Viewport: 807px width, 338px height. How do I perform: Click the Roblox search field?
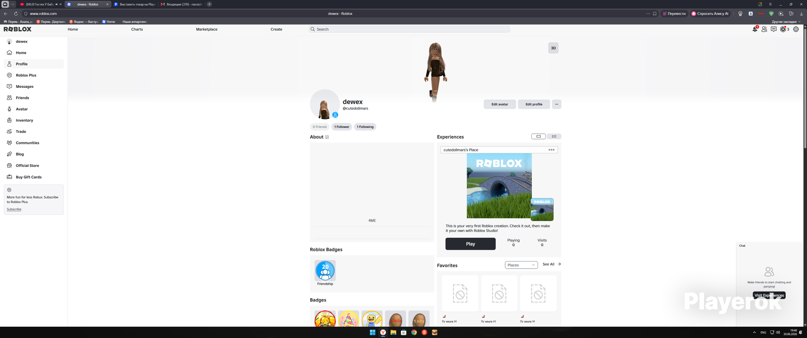(x=409, y=29)
